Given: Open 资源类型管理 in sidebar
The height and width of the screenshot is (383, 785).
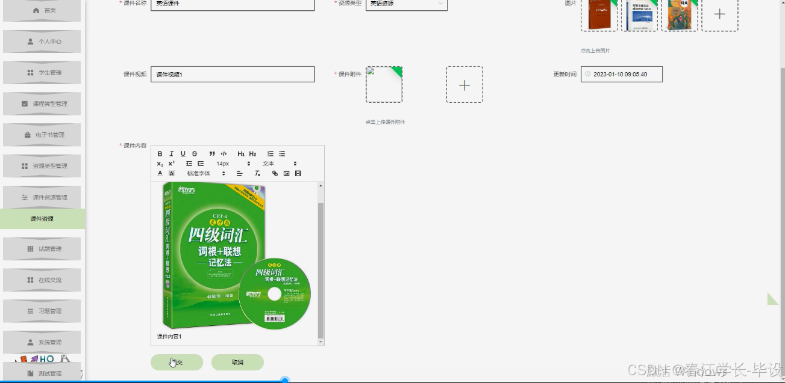Looking at the screenshot, I should point(42,166).
